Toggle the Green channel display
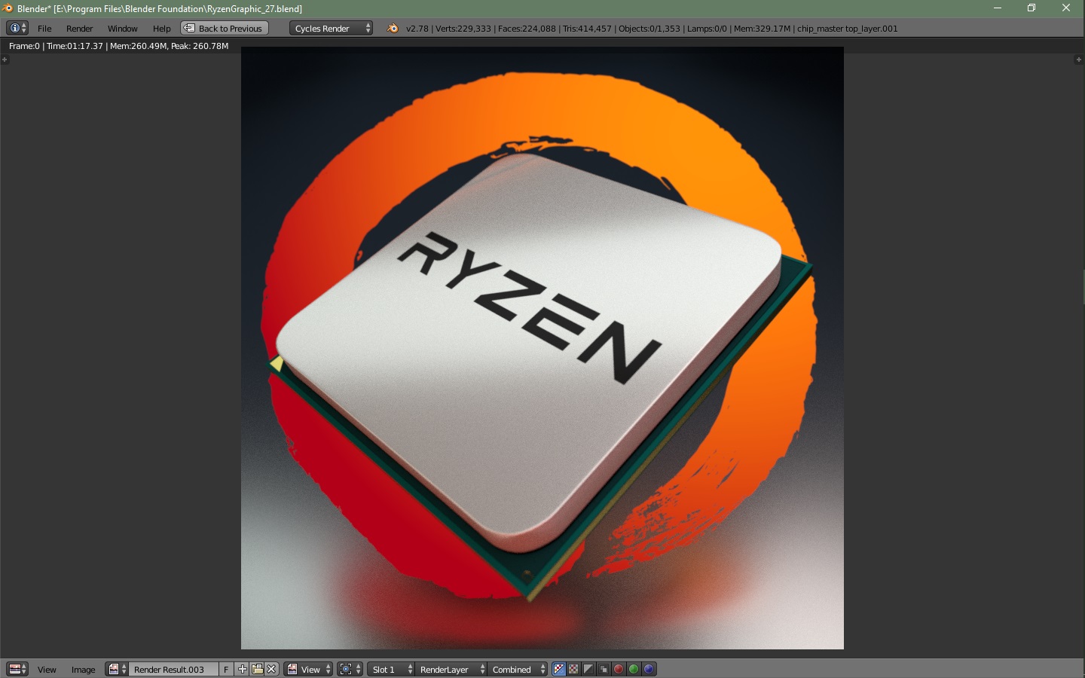 pyautogui.click(x=634, y=669)
